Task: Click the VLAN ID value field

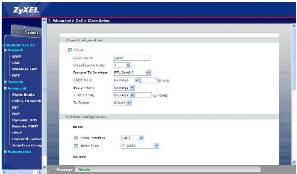Action: click(x=144, y=95)
